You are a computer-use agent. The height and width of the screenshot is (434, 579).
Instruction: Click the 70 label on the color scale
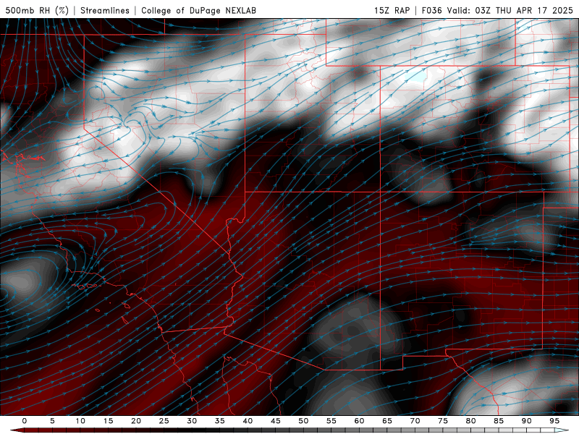[415, 421]
